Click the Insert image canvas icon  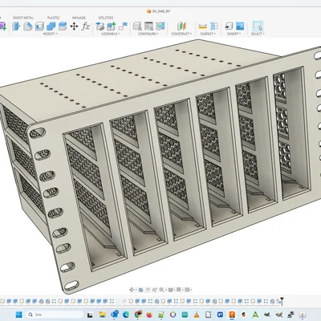240,26
